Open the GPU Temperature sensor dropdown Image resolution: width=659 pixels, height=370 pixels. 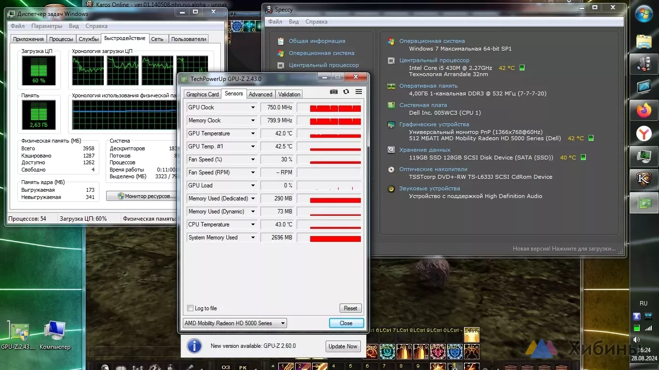tap(253, 133)
